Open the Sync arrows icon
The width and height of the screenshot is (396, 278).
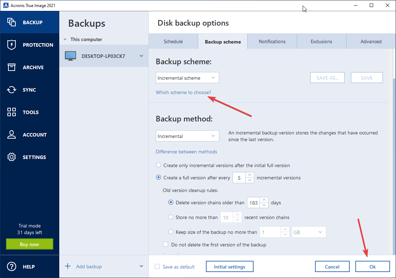[x=12, y=90]
